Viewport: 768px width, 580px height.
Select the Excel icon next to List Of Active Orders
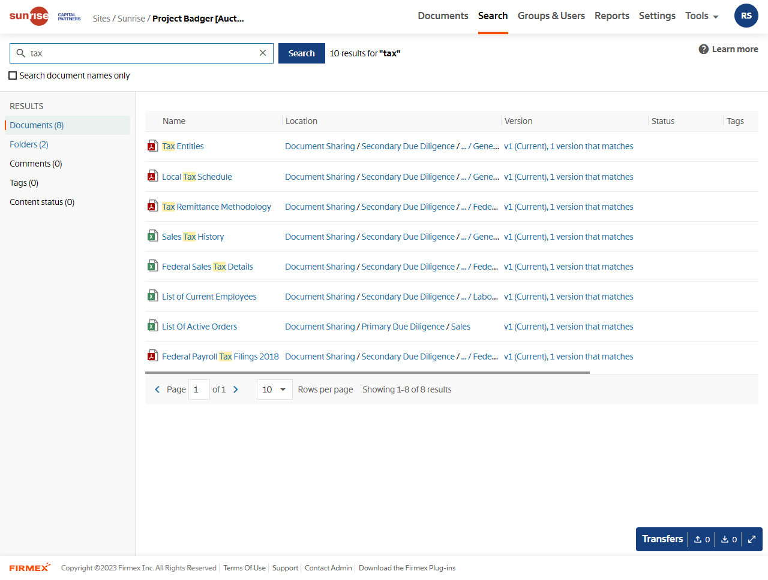(x=152, y=326)
